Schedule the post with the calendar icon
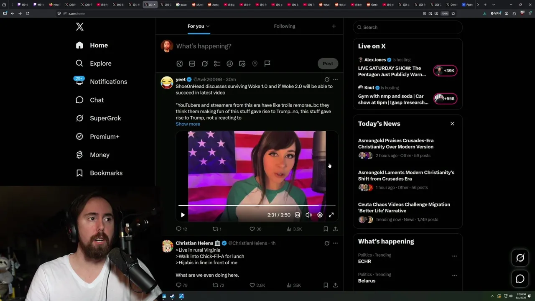Image resolution: width=535 pixels, height=301 pixels. [x=242, y=64]
